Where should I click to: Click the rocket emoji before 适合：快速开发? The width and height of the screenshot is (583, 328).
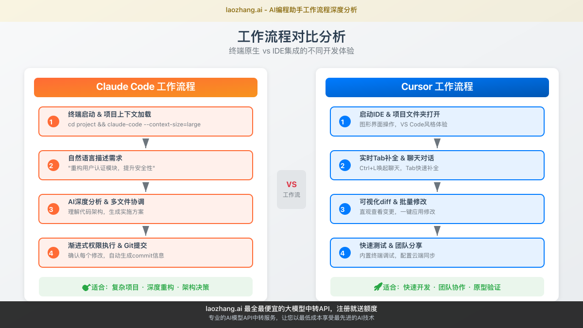[x=378, y=287]
